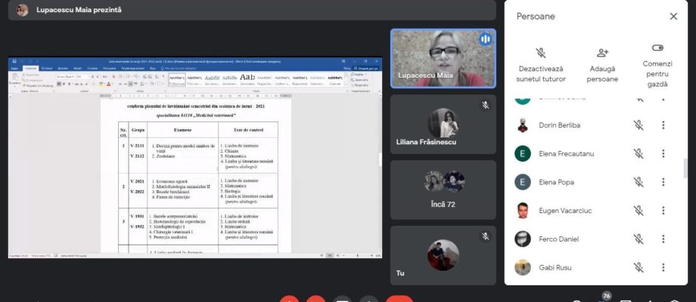Open Adaugă persoane to invite participants
Image resolution: width=696 pixels, height=302 pixels.
point(602,65)
